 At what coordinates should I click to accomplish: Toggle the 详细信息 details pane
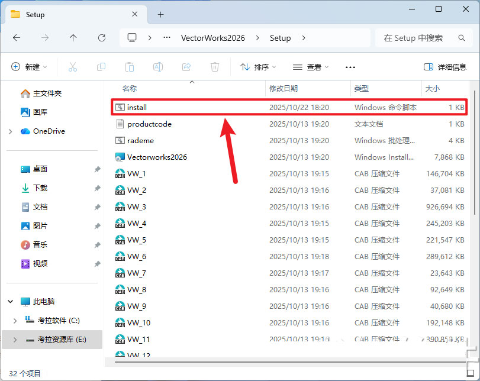point(445,67)
